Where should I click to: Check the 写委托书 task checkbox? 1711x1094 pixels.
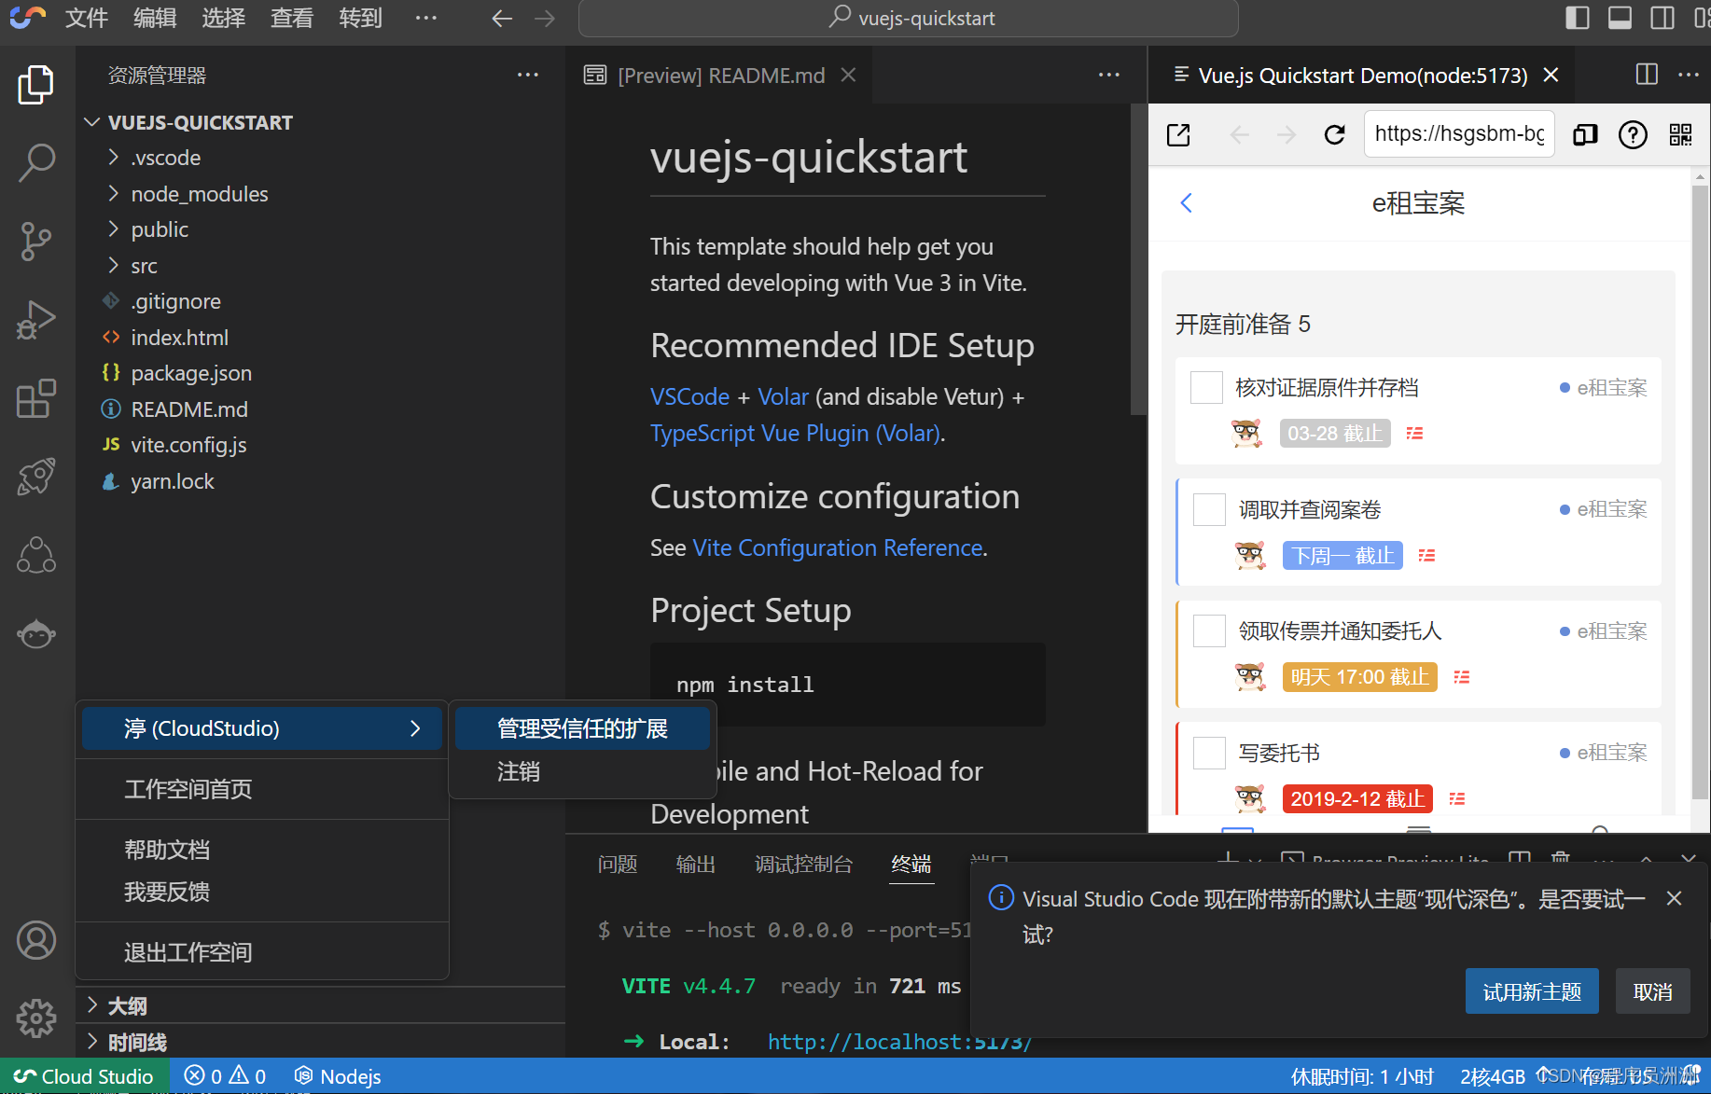click(1210, 753)
